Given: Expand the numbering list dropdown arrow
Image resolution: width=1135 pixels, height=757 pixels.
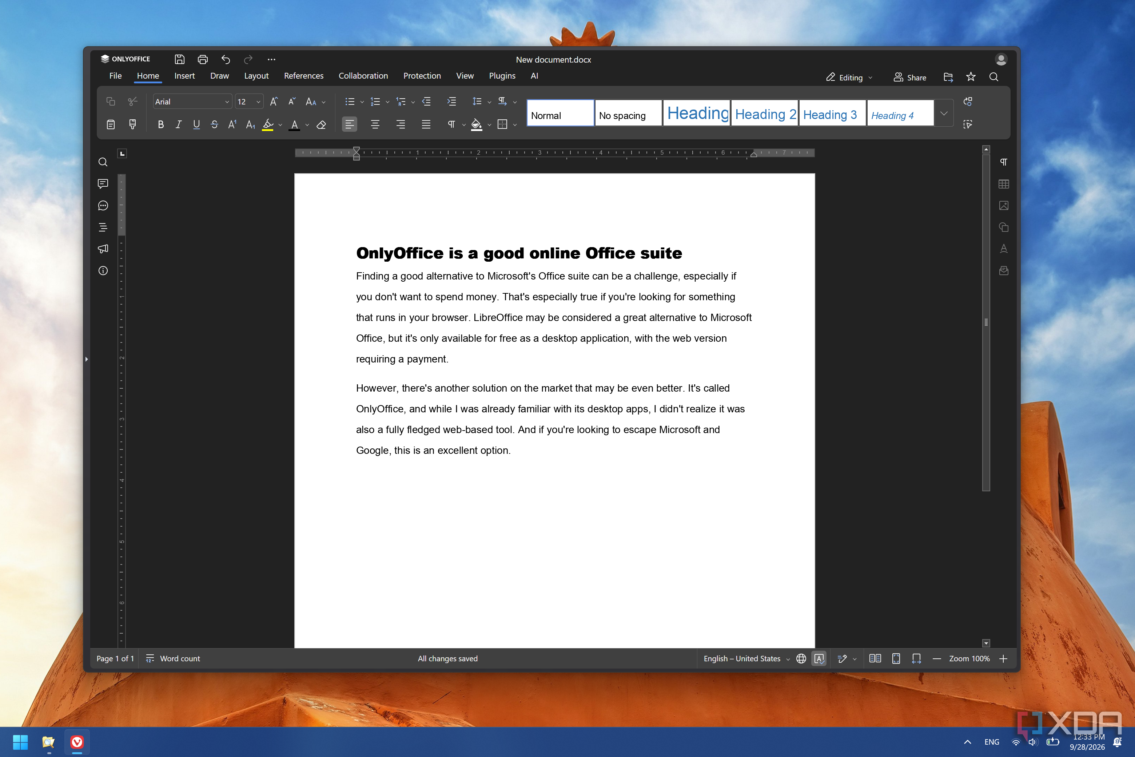Looking at the screenshot, I should coord(387,102).
